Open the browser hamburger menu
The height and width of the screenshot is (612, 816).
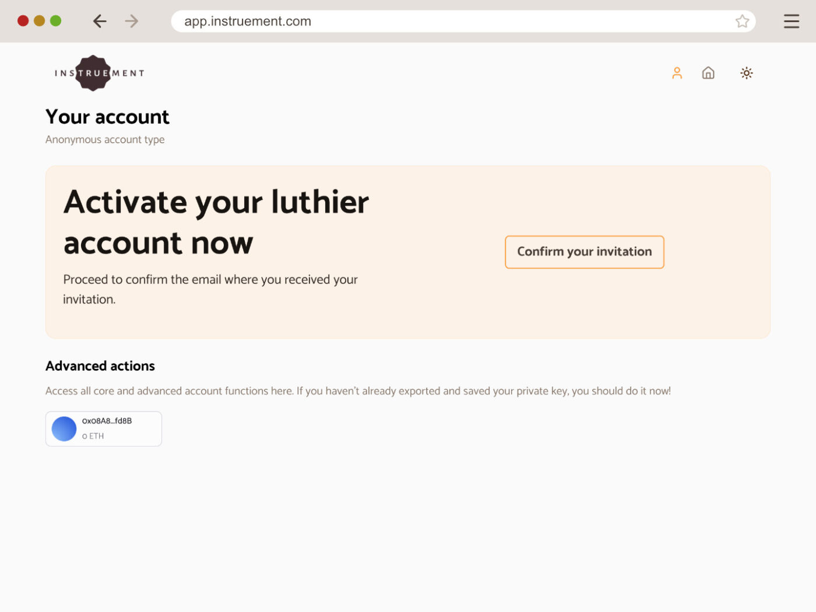[791, 22]
